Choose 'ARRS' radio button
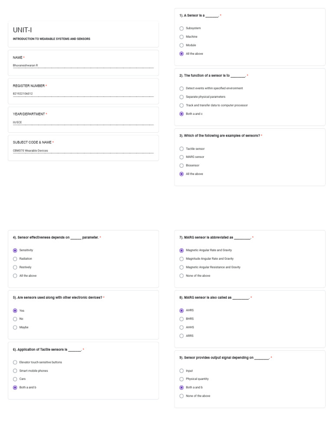Screen dimensions: 333x444 (x=182, y=336)
